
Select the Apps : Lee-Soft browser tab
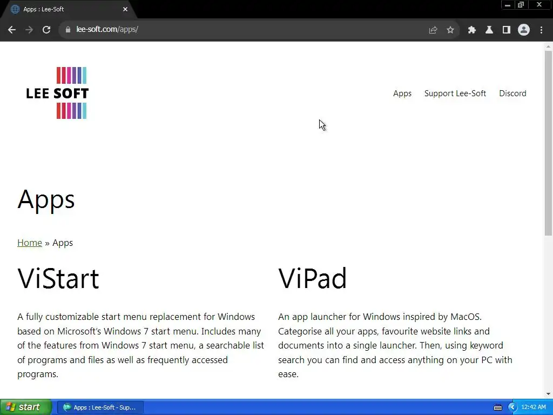tap(69, 9)
